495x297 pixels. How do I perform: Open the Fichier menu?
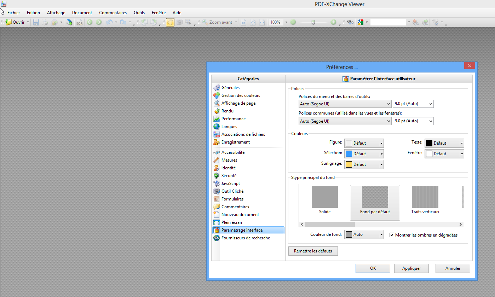14,13
